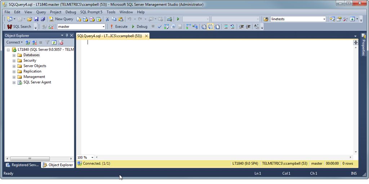The height and width of the screenshot is (184, 369).
Task: Refresh the Object Explorer tree
Action: (x=54, y=43)
